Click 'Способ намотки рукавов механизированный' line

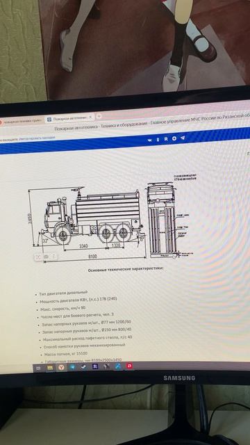point(84,346)
